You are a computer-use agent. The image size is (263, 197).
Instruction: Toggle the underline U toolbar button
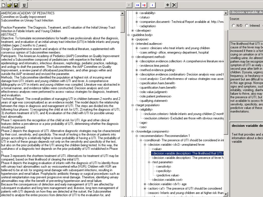pyautogui.click(x=24, y=5)
